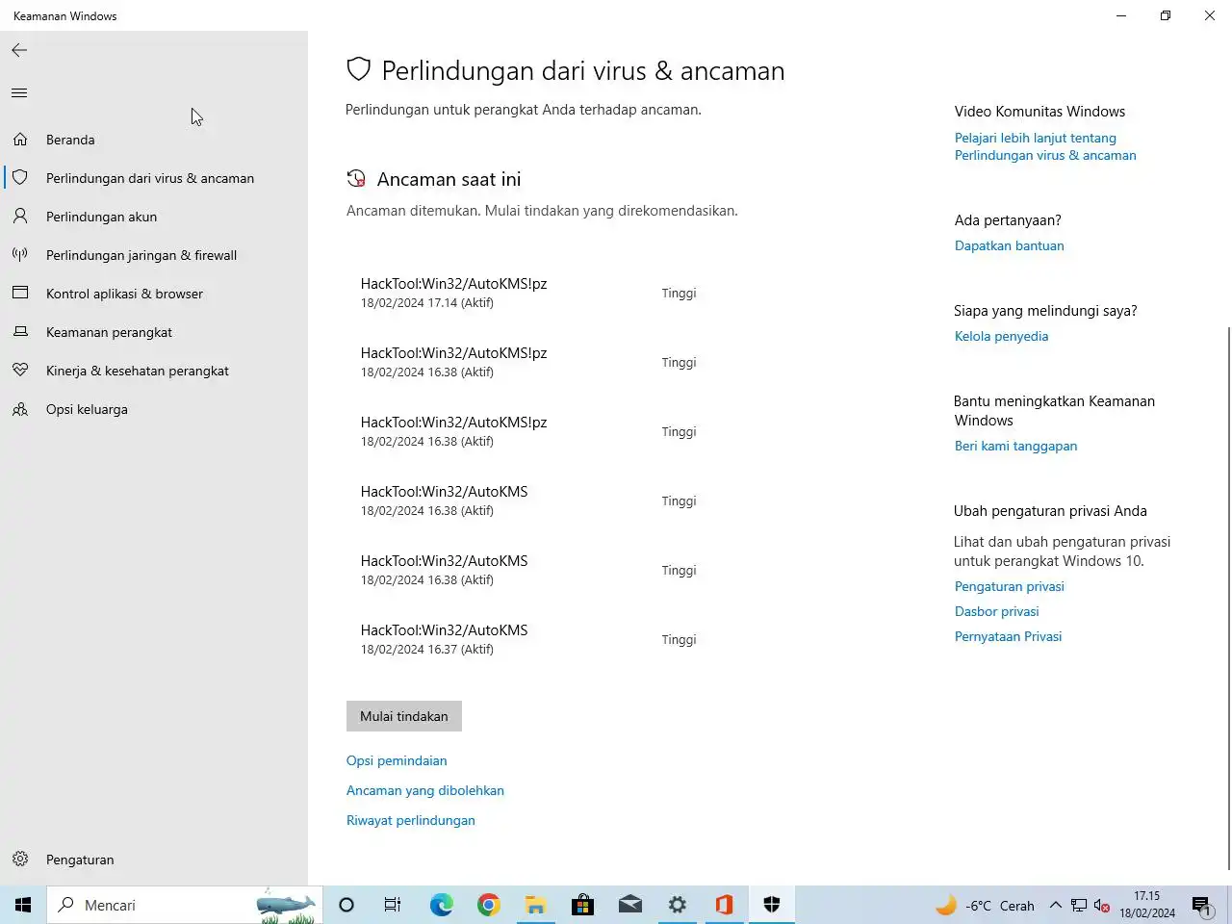1232x924 pixels.
Task: Open the Windows Start menu
Action: pyautogui.click(x=23, y=905)
